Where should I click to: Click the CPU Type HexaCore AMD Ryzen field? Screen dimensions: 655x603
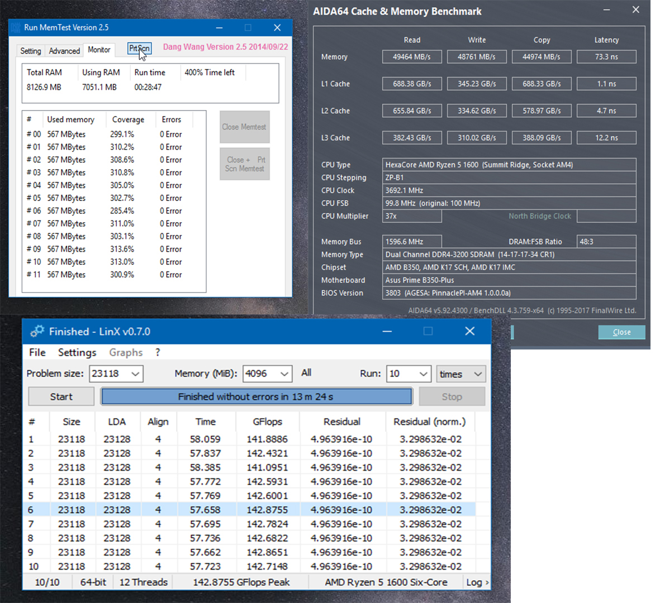509,165
